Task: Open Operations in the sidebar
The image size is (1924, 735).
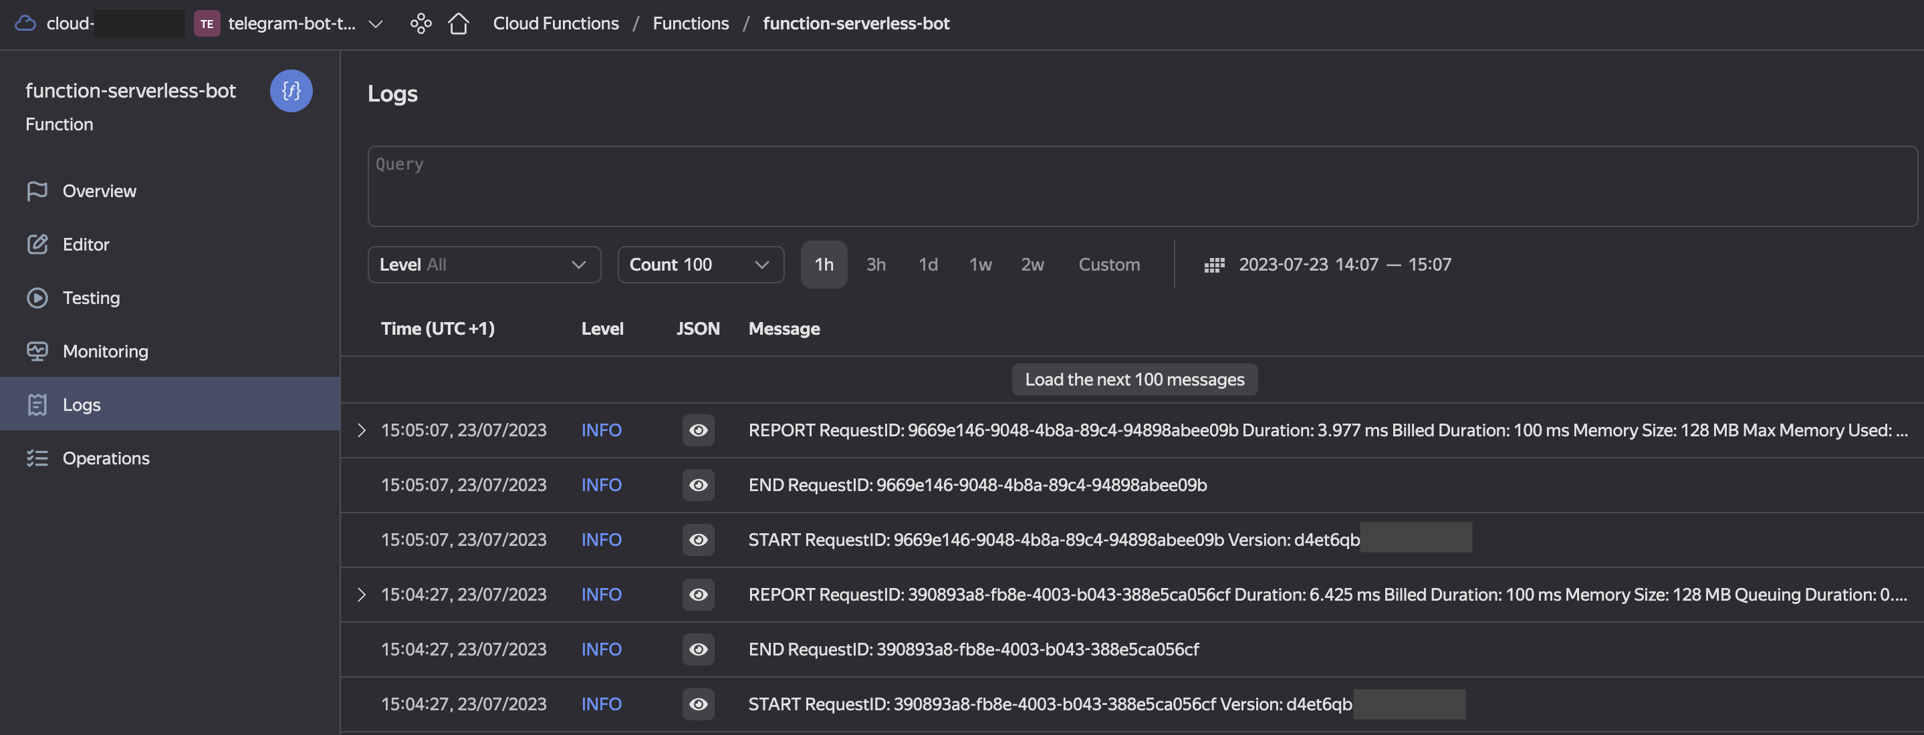Action: coord(106,458)
